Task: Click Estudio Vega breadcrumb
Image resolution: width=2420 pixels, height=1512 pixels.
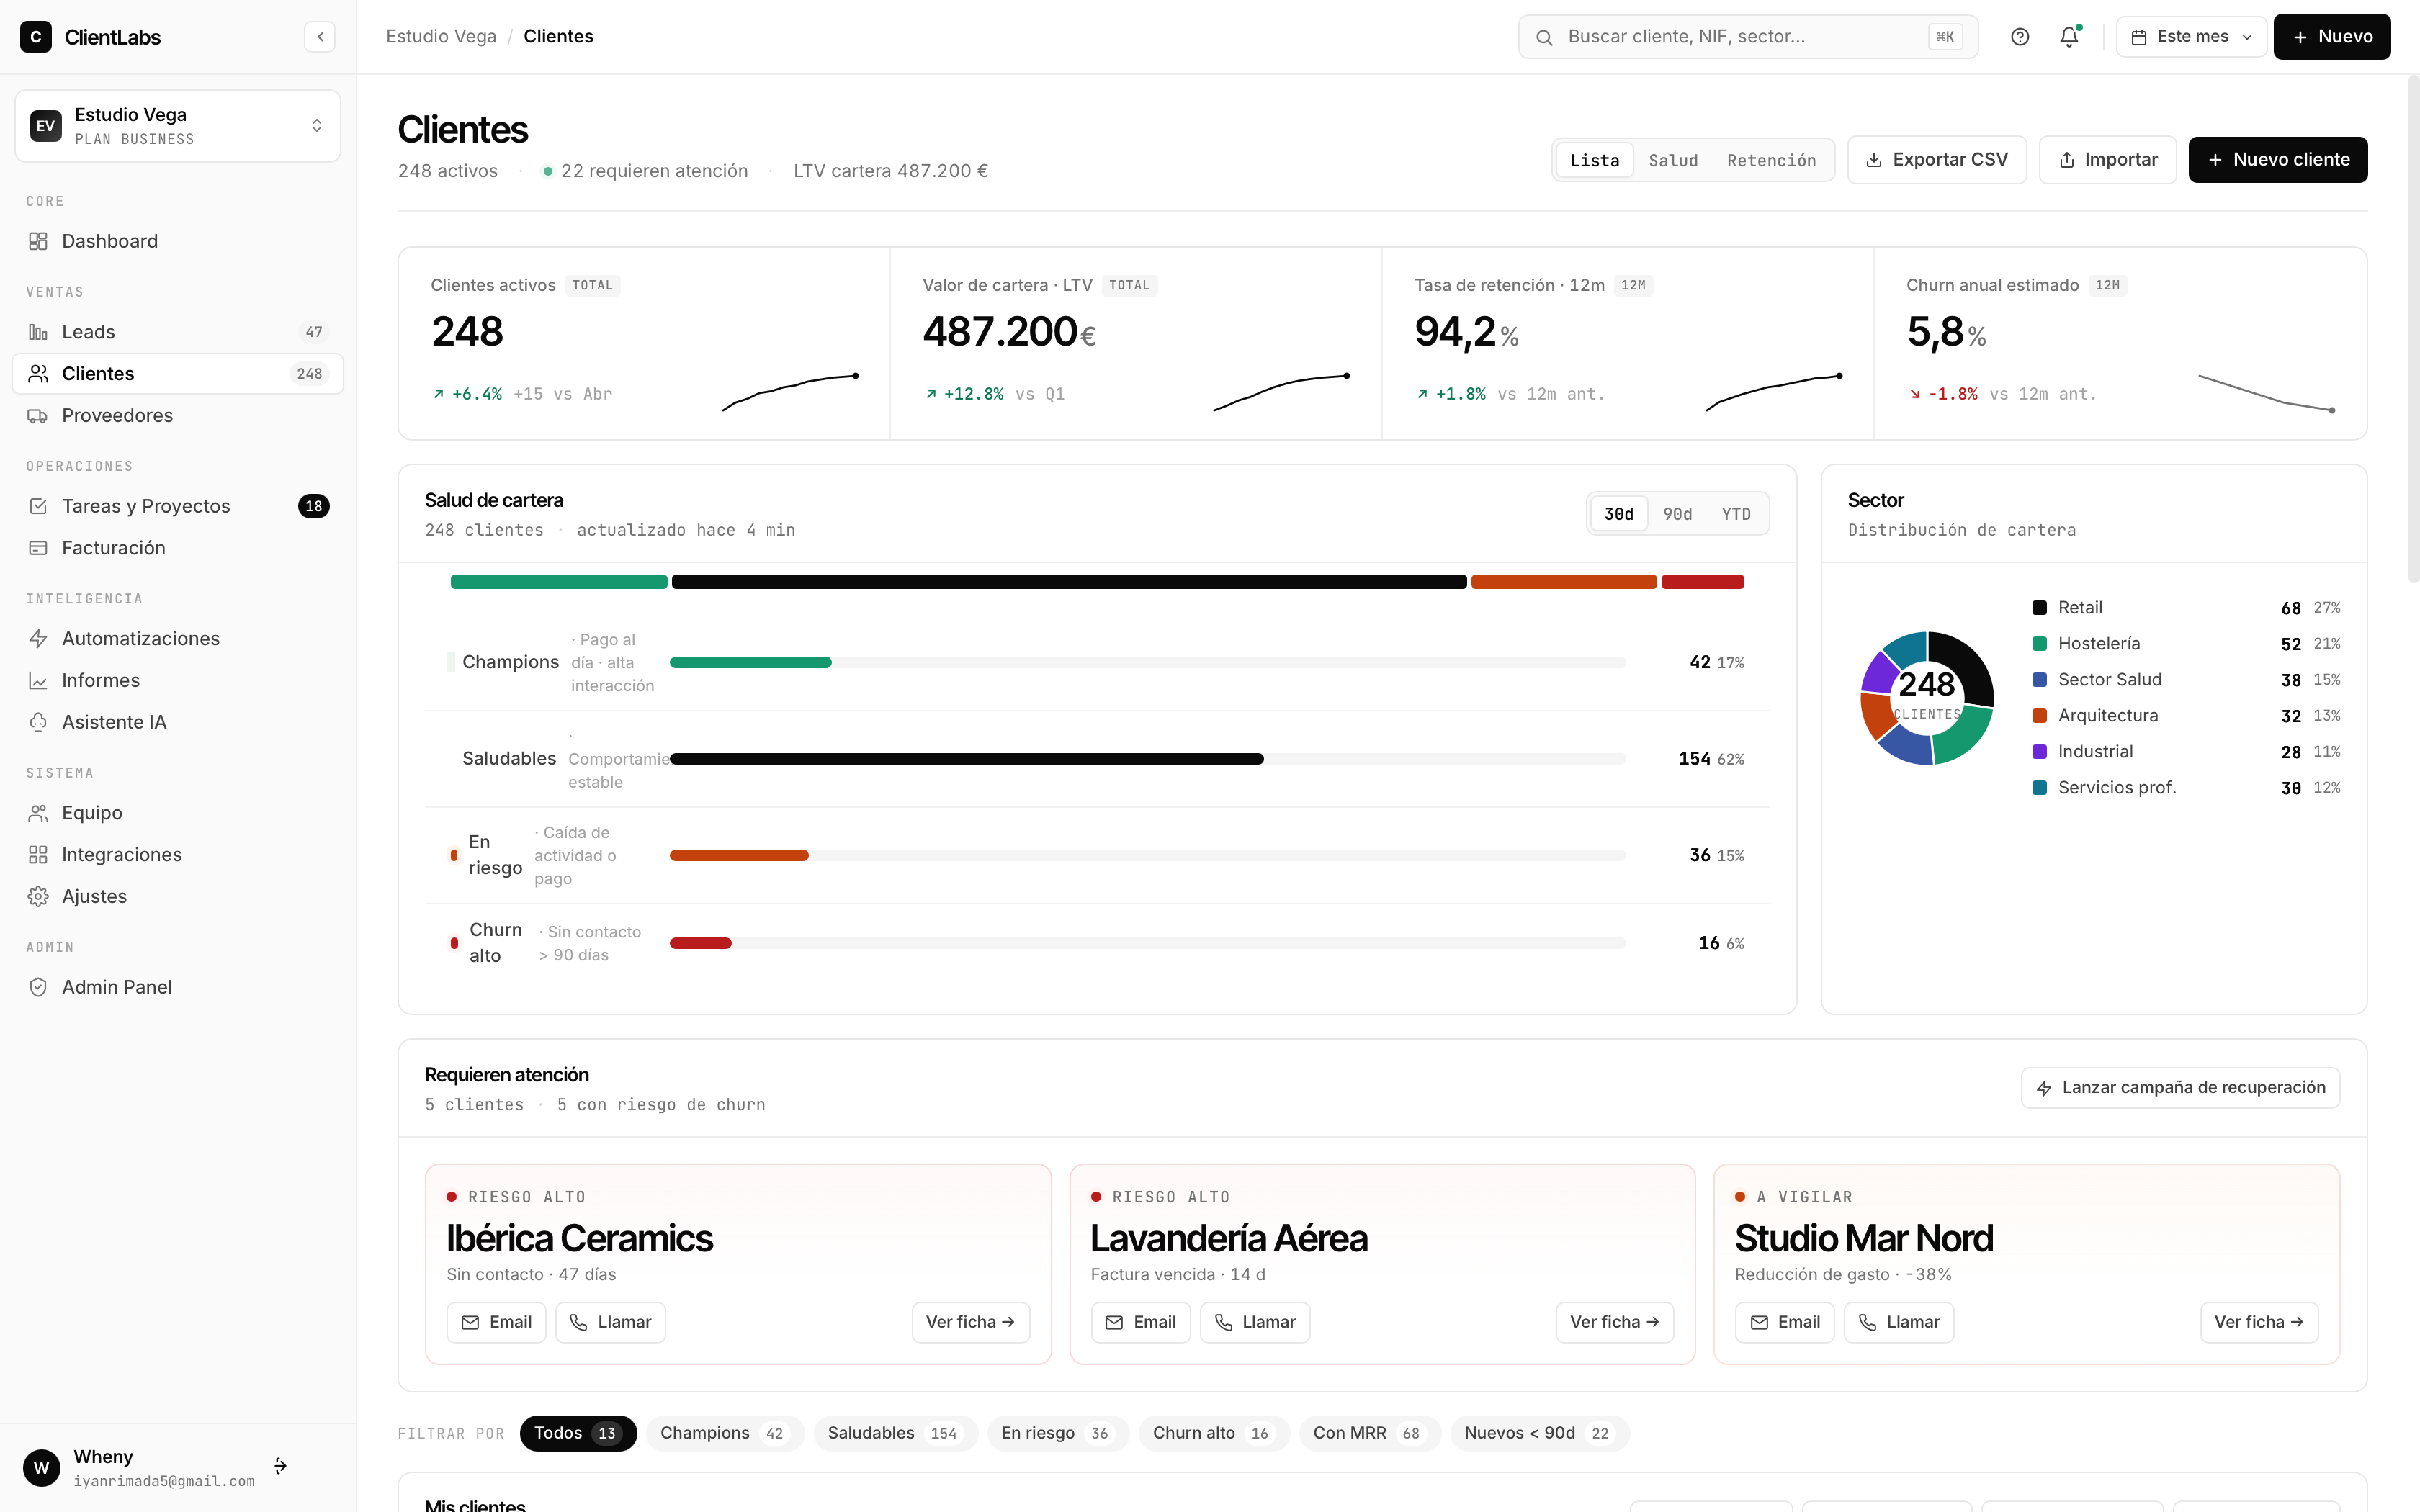Action: tap(441, 36)
